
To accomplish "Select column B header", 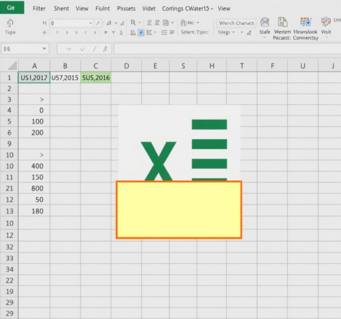I will click(x=65, y=66).
